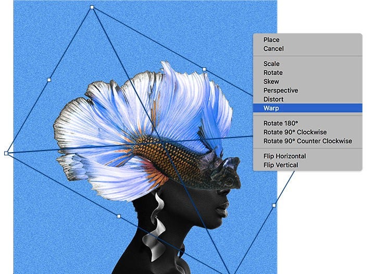Viewport: 375px width, 274px height.
Task: Click the upper-right edge midpoint handle
Action: pos(204,69)
